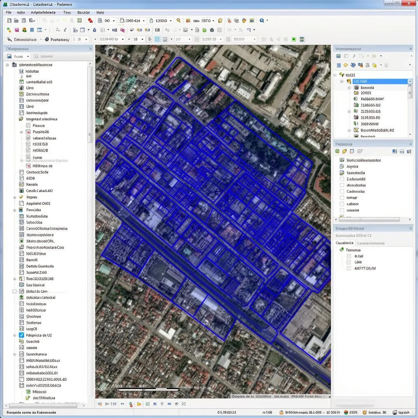This screenshot has height=418, width=418.
Task: Open the Toss menu
Action: (x=67, y=13)
